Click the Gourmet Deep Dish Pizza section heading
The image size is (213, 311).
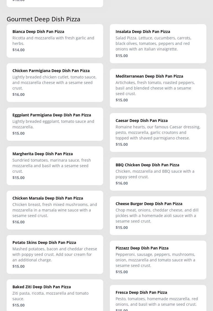click(x=43, y=19)
